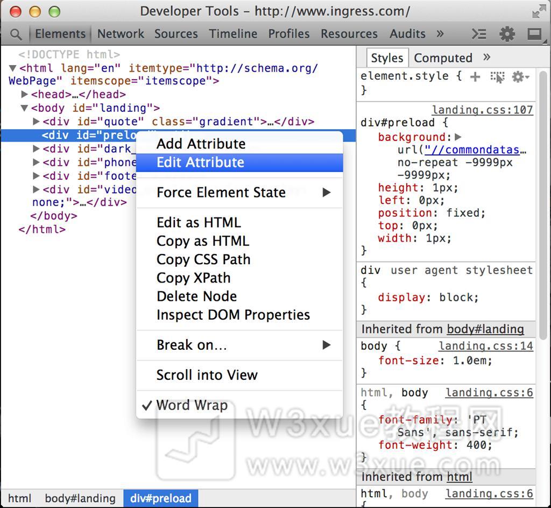Expand the background shorthand property triangle
Image resolution: width=551 pixels, height=508 pixels.
pyautogui.click(x=458, y=137)
